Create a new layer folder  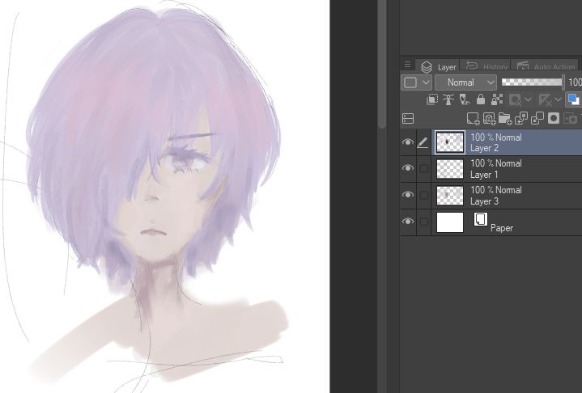pyautogui.click(x=505, y=118)
